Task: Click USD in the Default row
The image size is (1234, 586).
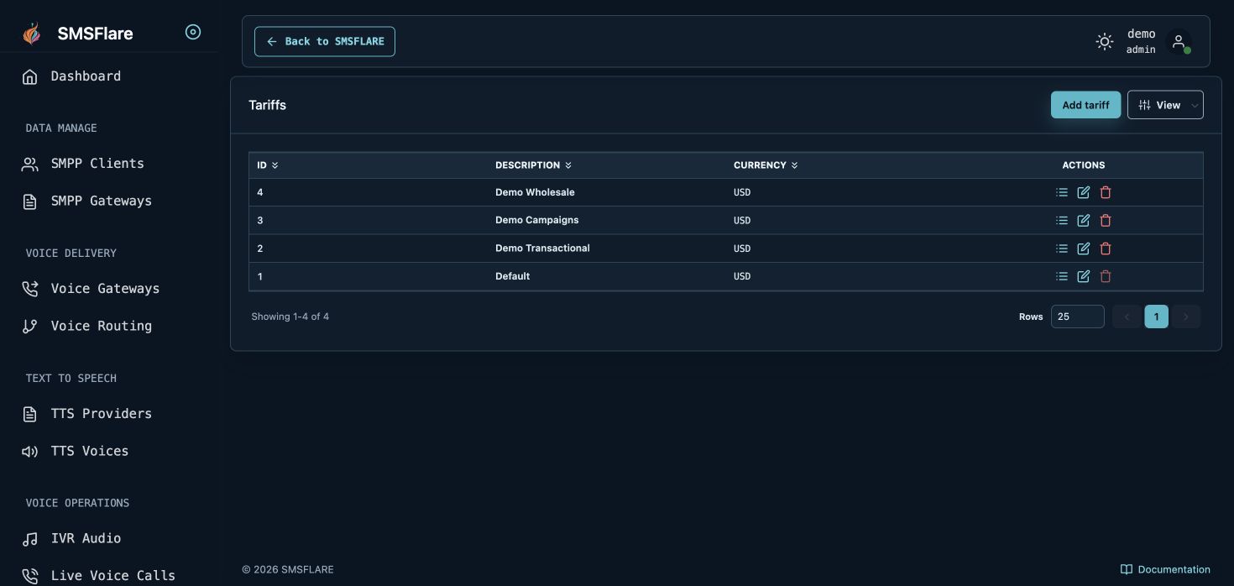Action: (x=742, y=276)
